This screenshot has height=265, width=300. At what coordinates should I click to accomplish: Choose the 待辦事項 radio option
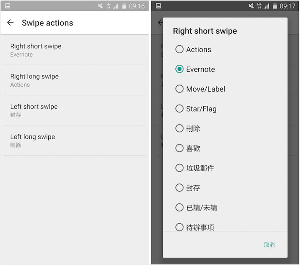pos(180,227)
